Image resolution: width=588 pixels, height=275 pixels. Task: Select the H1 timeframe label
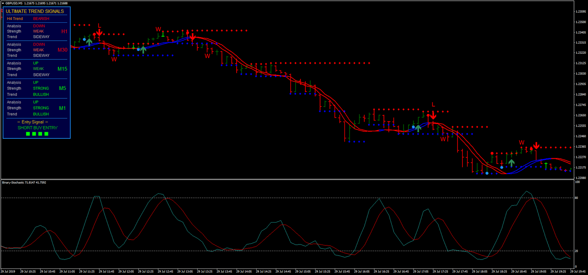click(64, 31)
